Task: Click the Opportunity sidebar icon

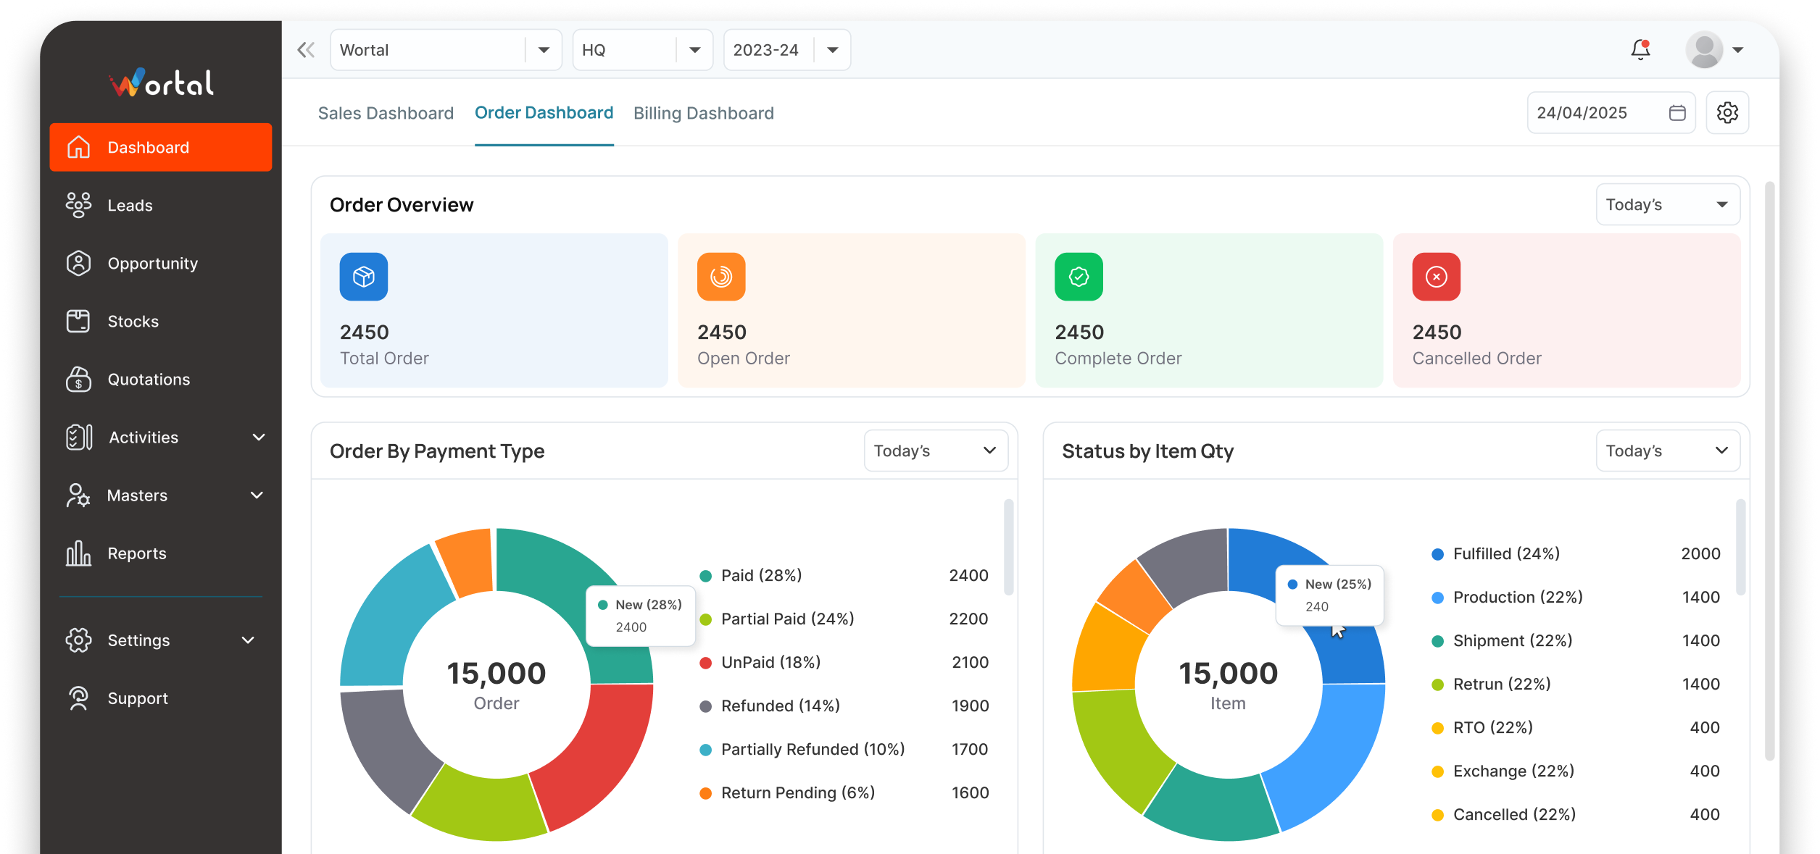Action: 78,263
